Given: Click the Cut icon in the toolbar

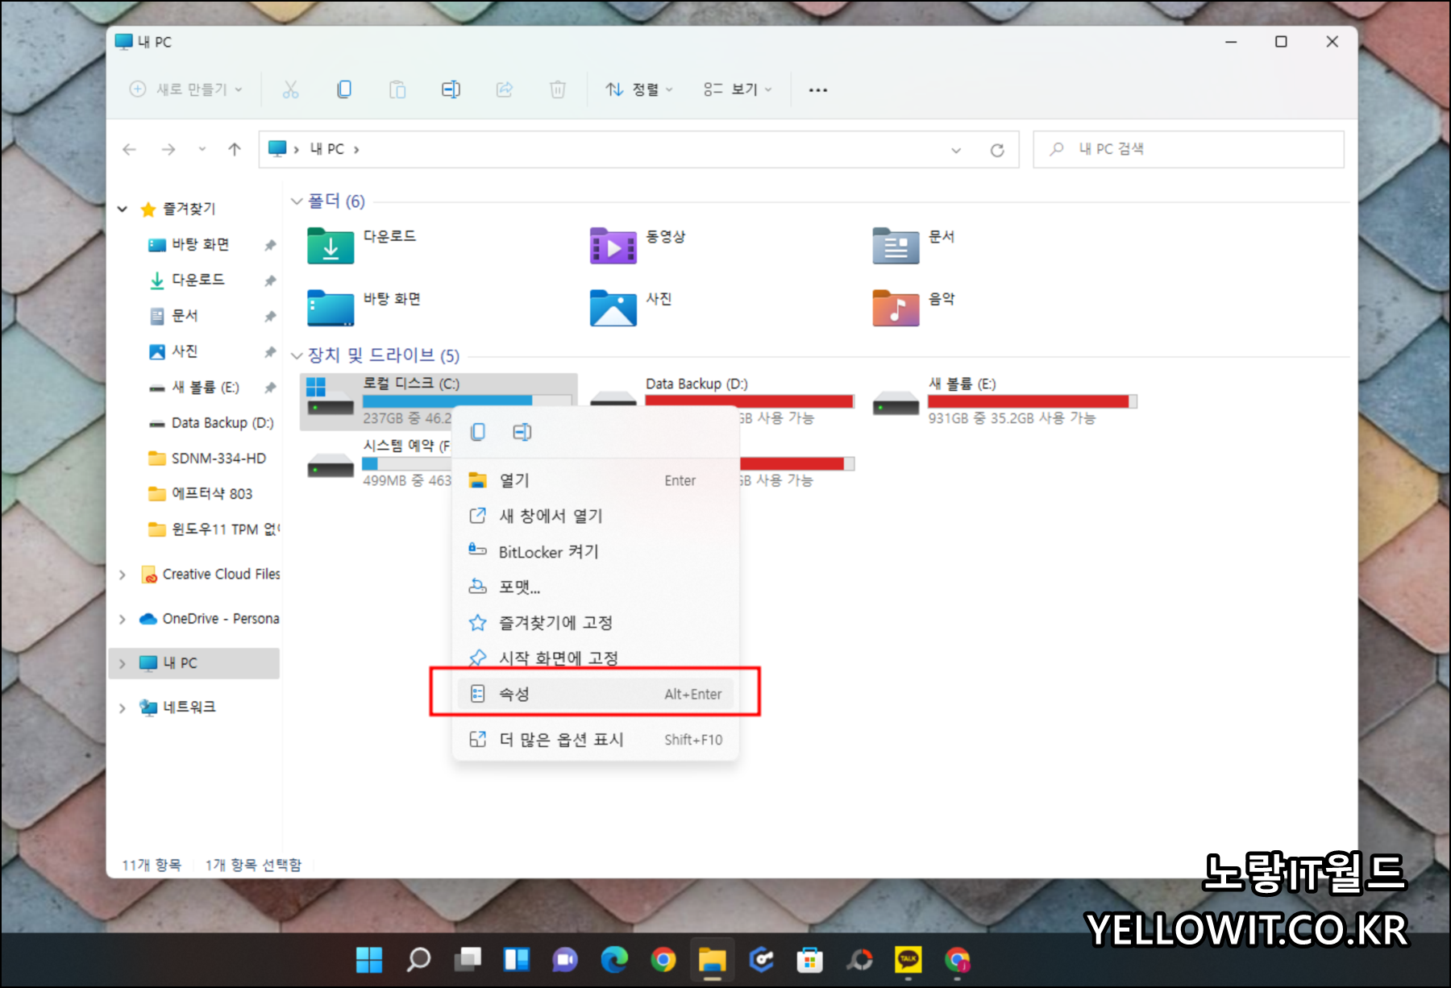Looking at the screenshot, I should [x=290, y=89].
